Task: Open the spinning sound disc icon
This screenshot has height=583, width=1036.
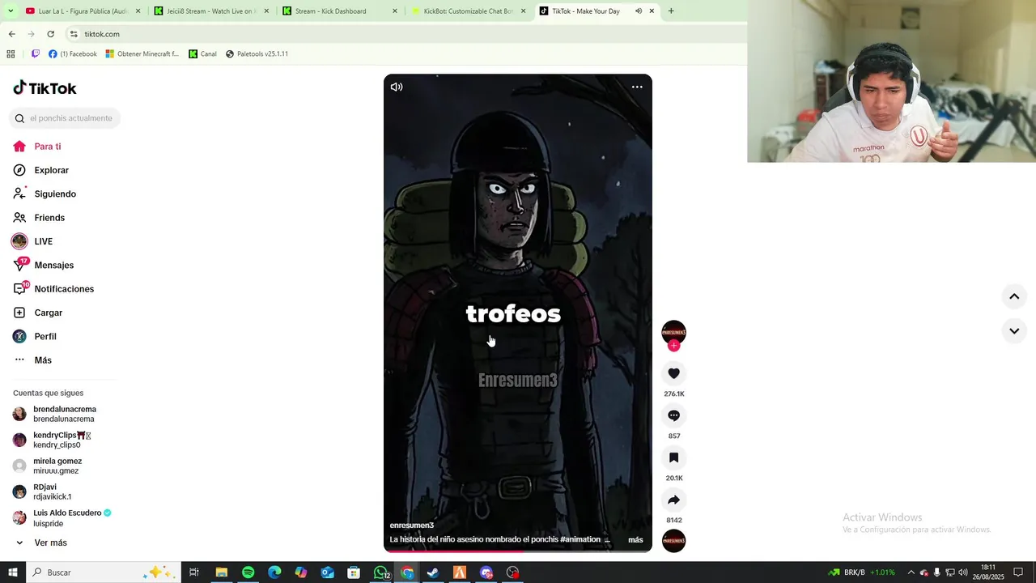Action: 673,541
